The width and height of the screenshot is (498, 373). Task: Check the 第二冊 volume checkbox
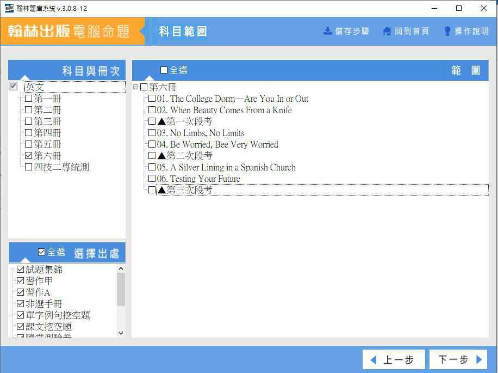(28, 109)
